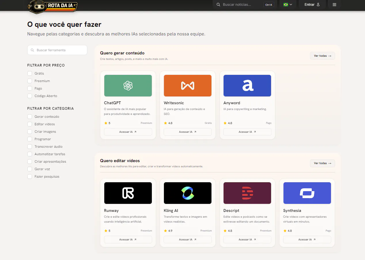Open the hamburger menu icon
The image size is (365, 260).
[334, 5]
